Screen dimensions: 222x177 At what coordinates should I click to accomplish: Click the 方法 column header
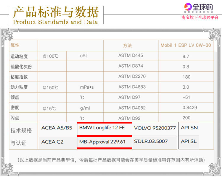[x=127, y=46]
